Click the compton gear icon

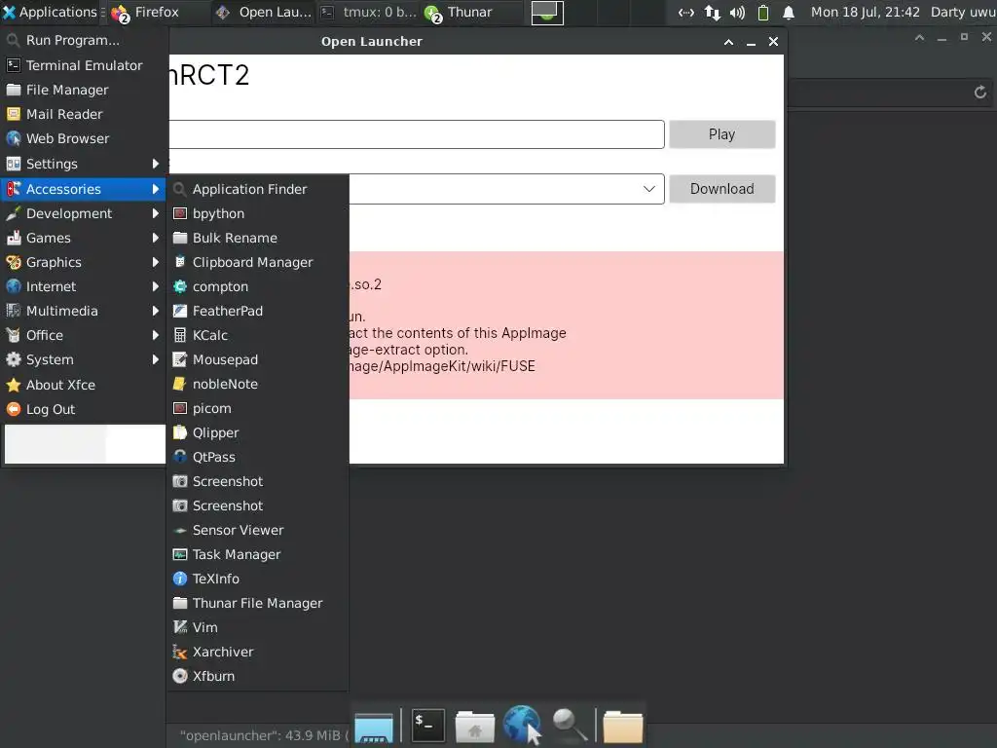[180, 286]
